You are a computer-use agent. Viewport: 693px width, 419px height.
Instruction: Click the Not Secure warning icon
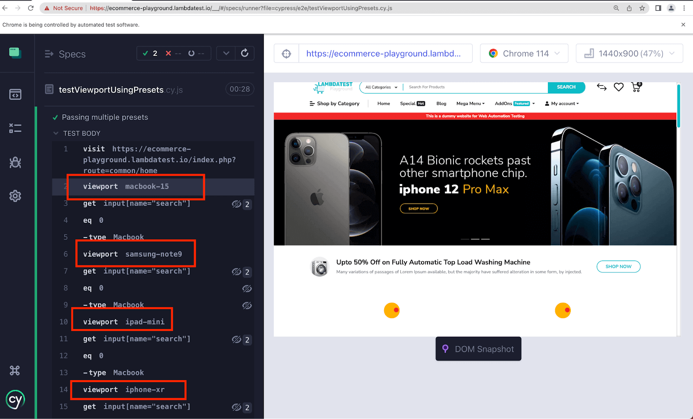click(x=47, y=8)
